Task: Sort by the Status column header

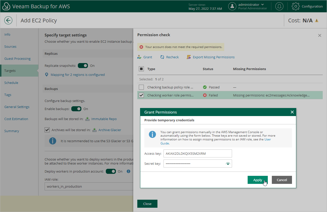Action: pyautogui.click(x=208, y=69)
